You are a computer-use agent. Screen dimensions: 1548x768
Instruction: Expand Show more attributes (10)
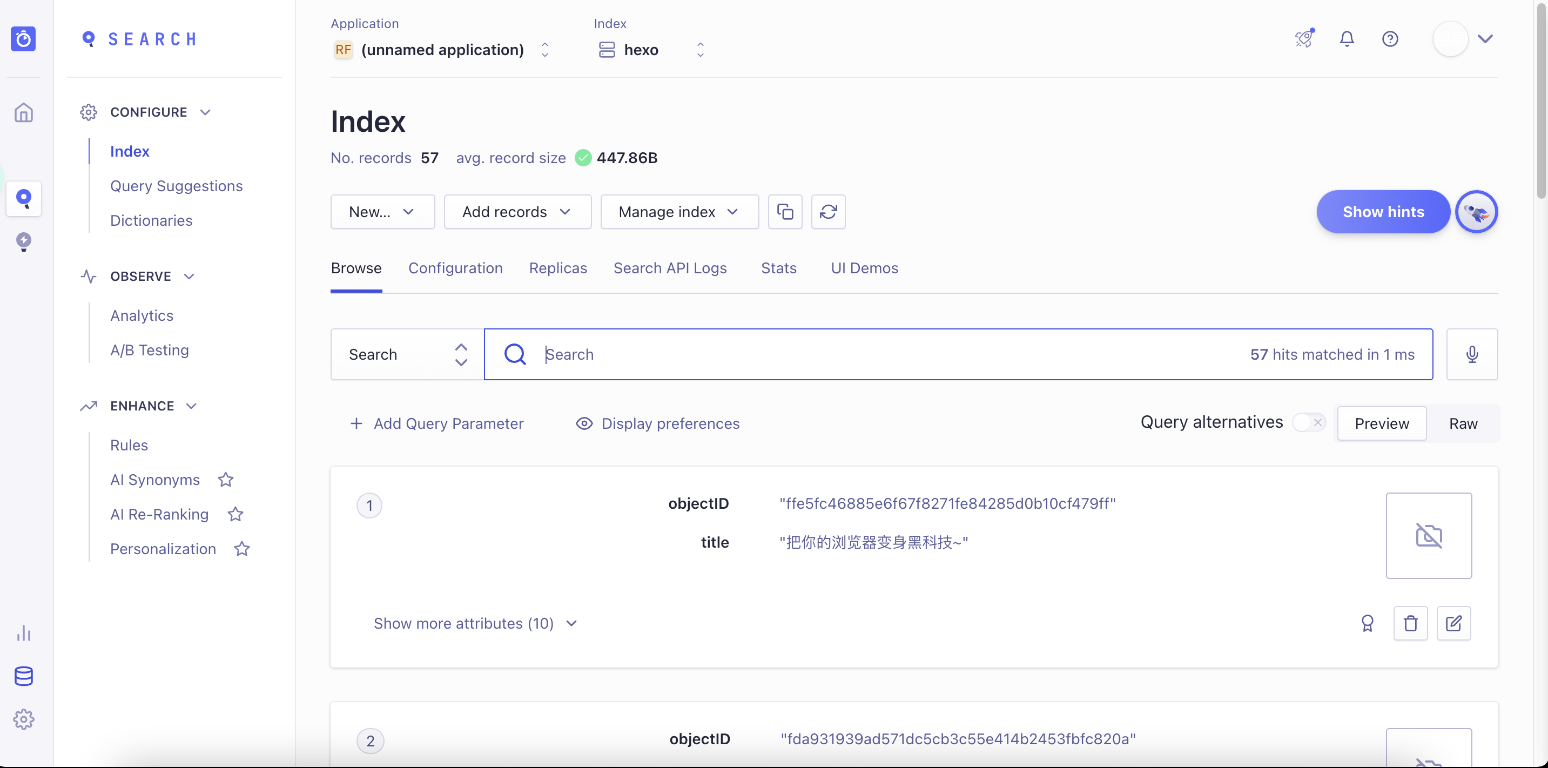point(476,623)
